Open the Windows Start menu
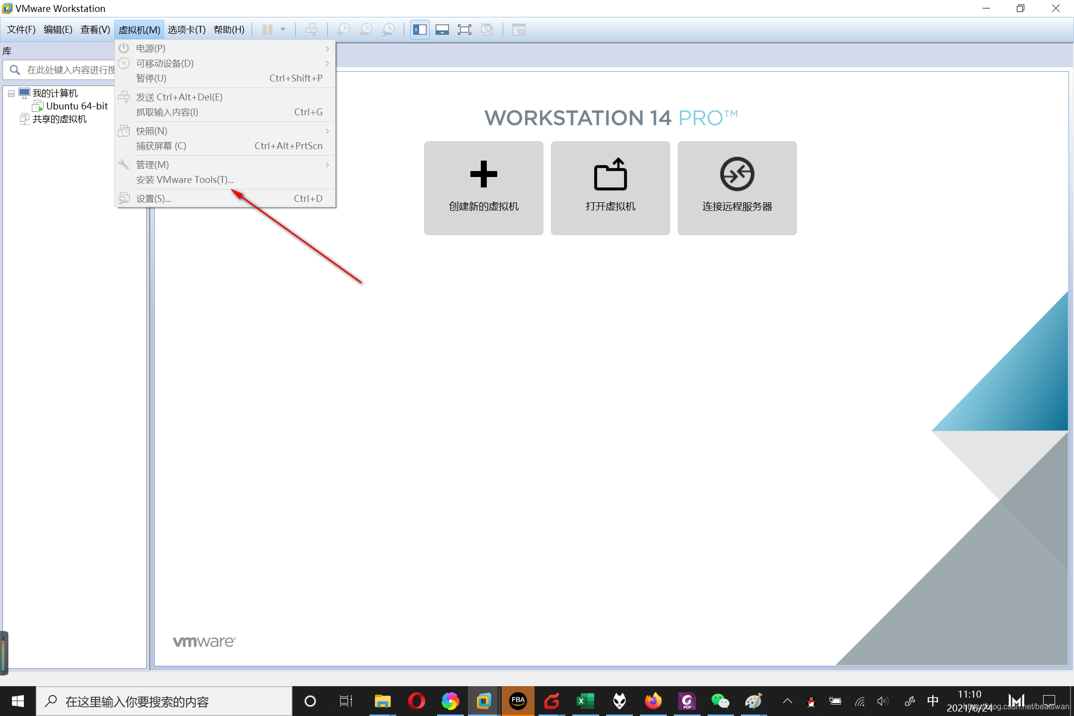The height and width of the screenshot is (716, 1074). tap(18, 701)
